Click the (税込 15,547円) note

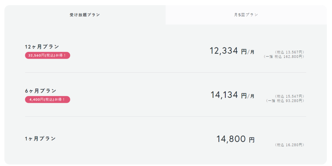(x=289, y=96)
